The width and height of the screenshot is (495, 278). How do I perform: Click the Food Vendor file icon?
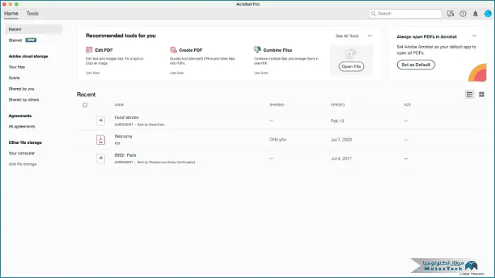click(101, 121)
